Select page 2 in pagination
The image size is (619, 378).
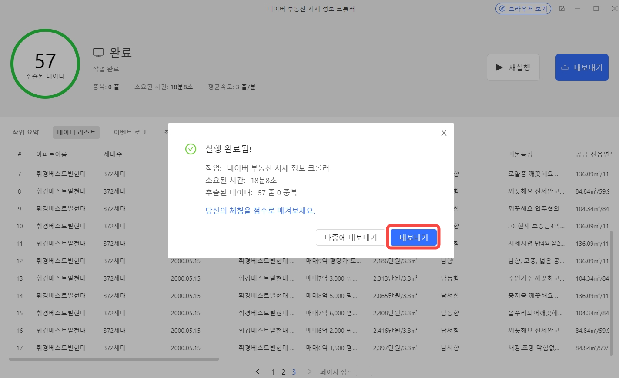pos(284,372)
